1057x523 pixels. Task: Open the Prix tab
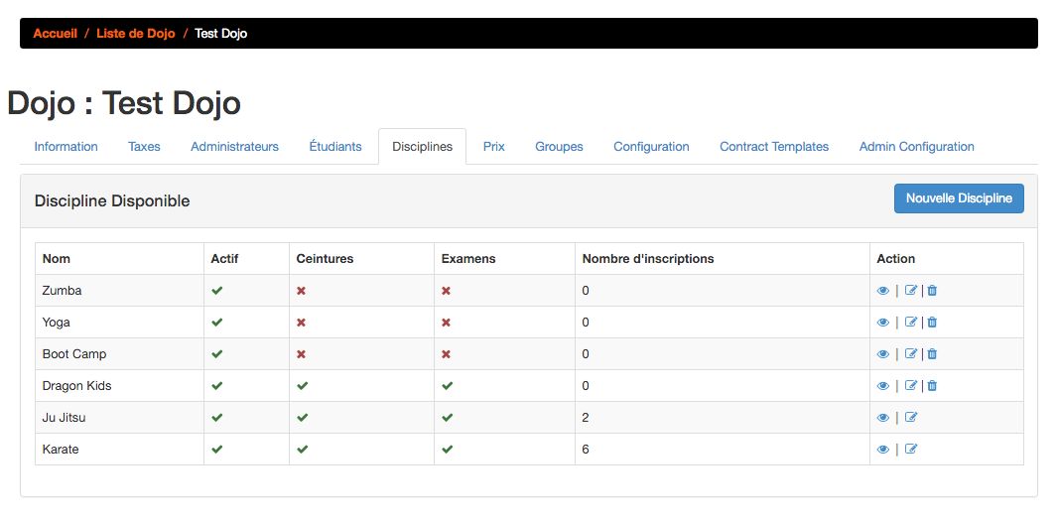tap(494, 146)
